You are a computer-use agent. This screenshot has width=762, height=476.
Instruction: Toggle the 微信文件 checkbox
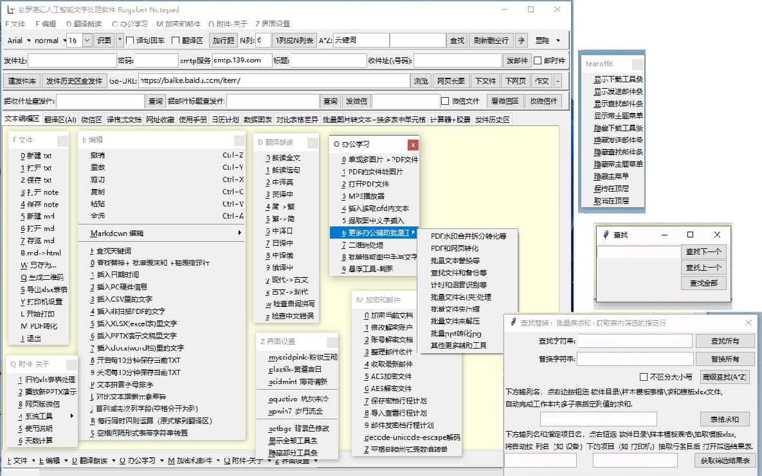445,101
